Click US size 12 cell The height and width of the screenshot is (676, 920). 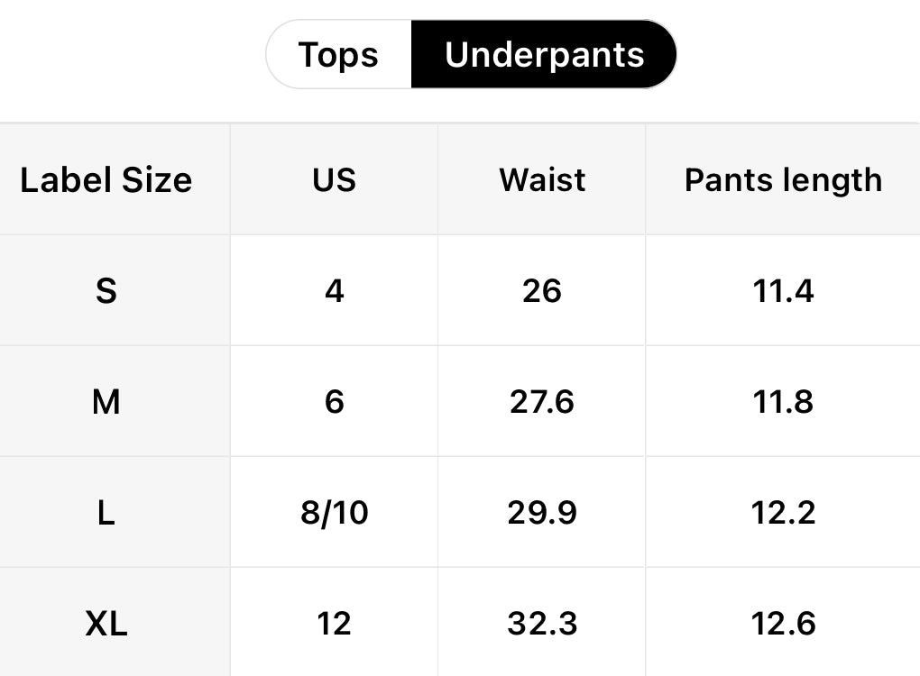pyautogui.click(x=335, y=624)
